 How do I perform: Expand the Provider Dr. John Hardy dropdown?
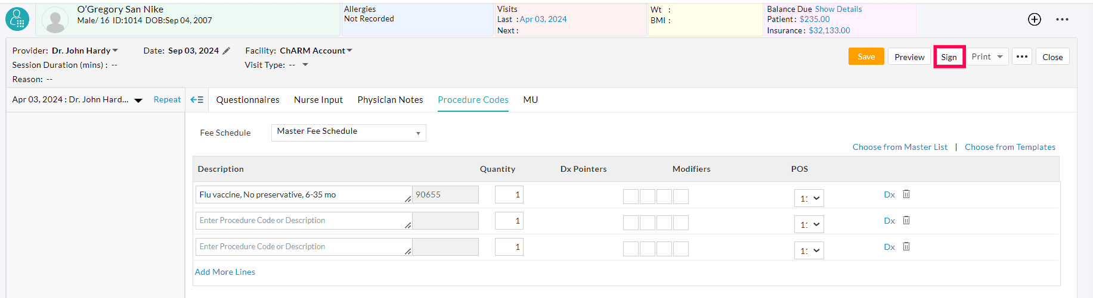[115, 51]
